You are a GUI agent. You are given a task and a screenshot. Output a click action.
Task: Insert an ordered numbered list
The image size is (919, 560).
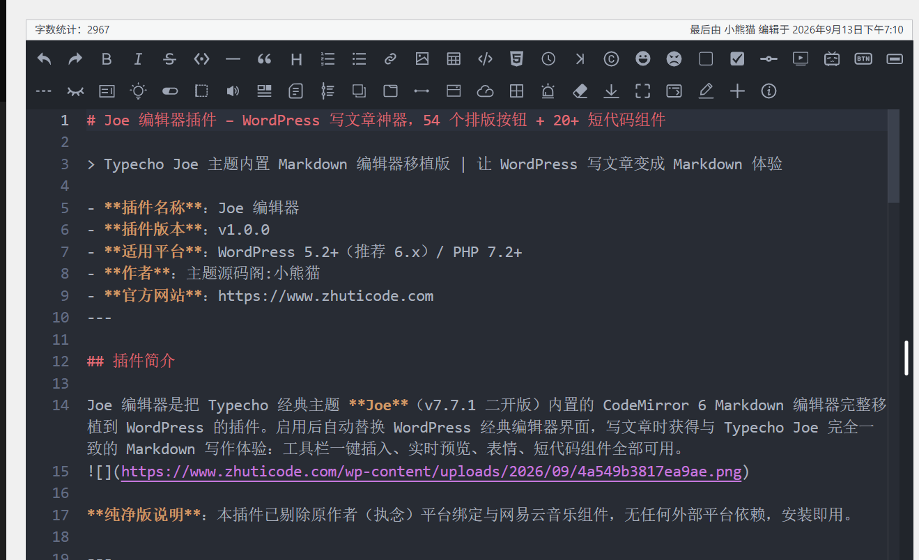tap(327, 59)
